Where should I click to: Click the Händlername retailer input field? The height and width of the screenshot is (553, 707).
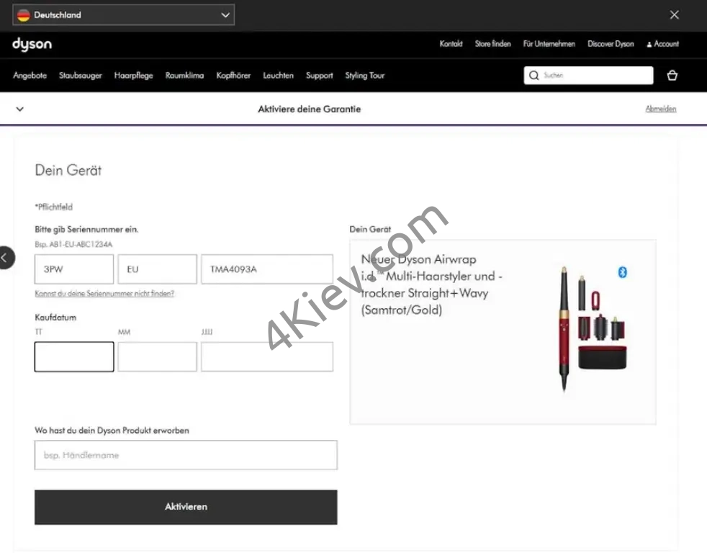point(186,455)
